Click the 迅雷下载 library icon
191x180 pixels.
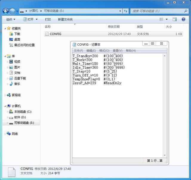(11, 78)
